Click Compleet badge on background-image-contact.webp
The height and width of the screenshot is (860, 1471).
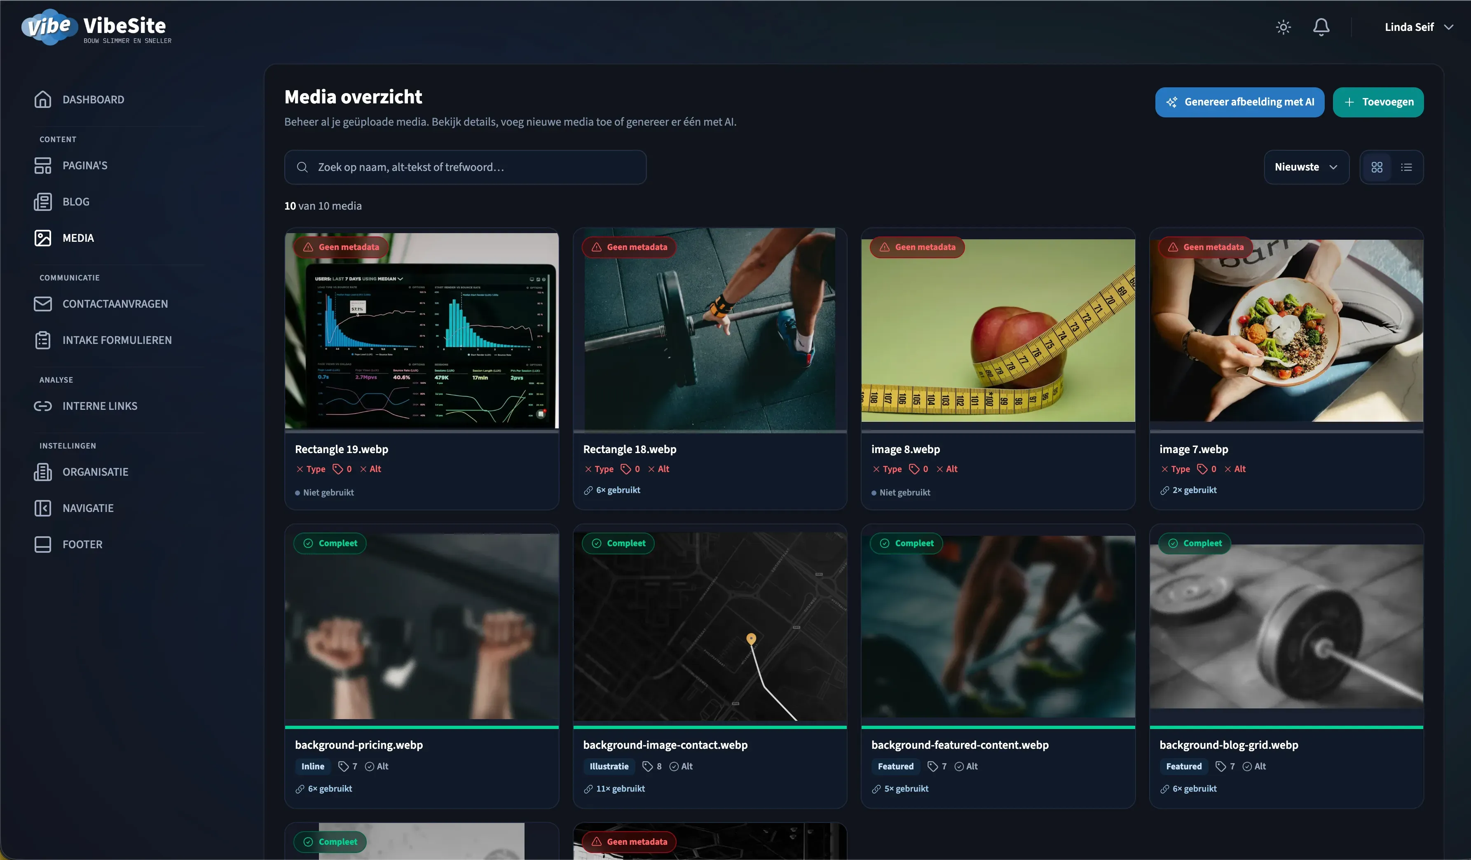[618, 543]
